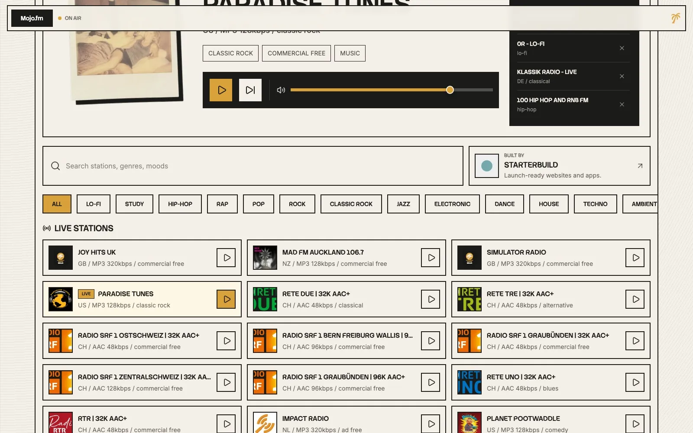
Task: Open the Starterbuild external link arrow
Action: pyautogui.click(x=640, y=166)
